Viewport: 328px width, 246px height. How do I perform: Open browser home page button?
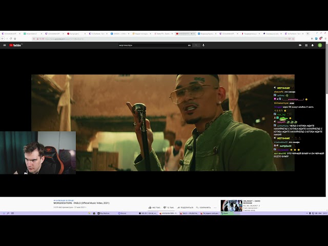pos(15,39)
